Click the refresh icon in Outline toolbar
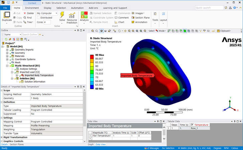Viewport: 243px width, 150px height. [x=6, y=39]
